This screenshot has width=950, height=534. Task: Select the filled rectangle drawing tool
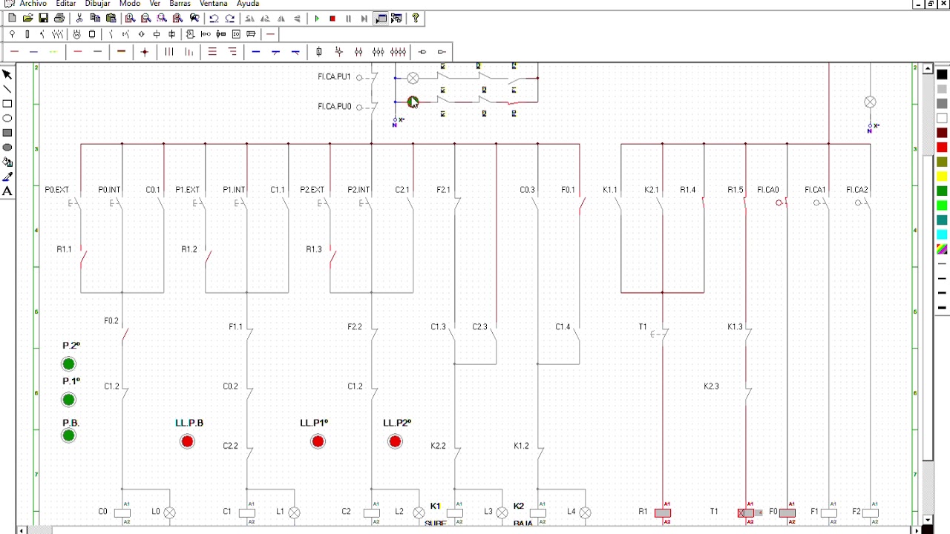click(x=7, y=133)
